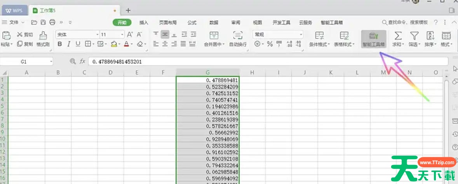The image size is (458, 184).
Task: Toggle center horizontal alignment
Action: pyautogui.click(x=165, y=44)
